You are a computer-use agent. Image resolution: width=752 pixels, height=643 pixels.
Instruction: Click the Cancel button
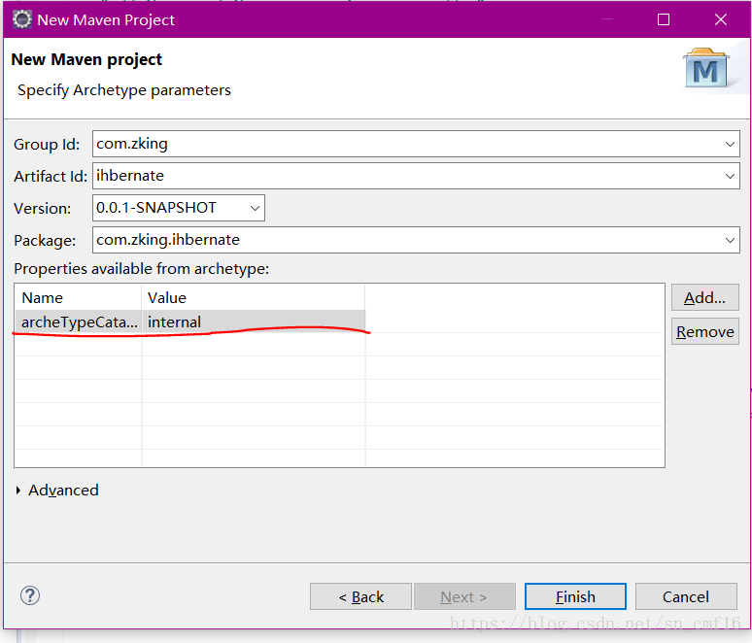pyautogui.click(x=686, y=596)
